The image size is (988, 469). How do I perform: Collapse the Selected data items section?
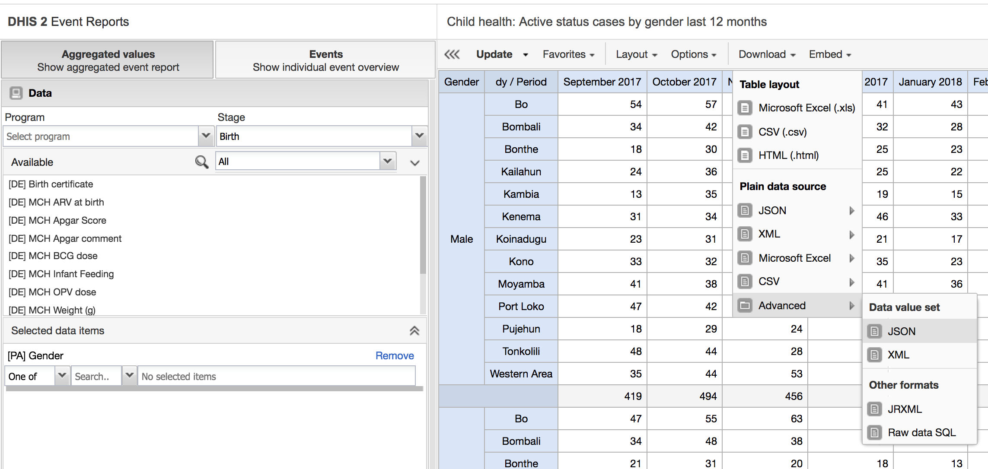(x=414, y=331)
